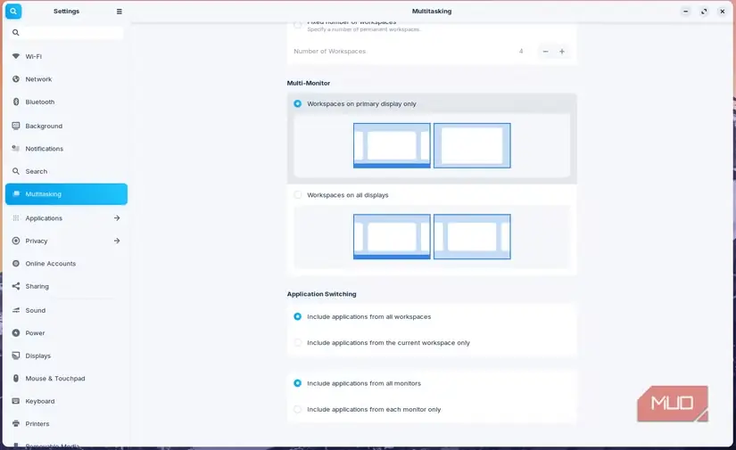Select Include applications from all workspaces

(298, 316)
